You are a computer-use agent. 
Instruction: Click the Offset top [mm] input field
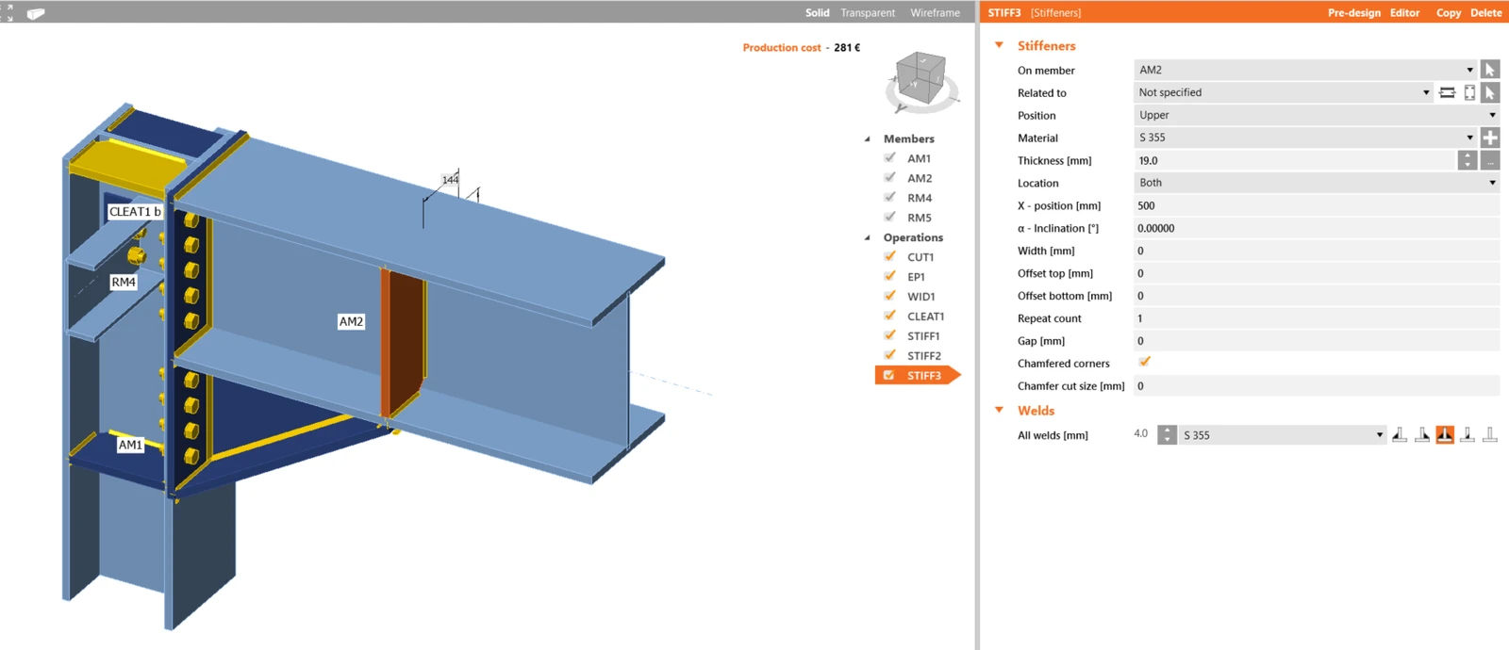click(x=1317, y=273)
